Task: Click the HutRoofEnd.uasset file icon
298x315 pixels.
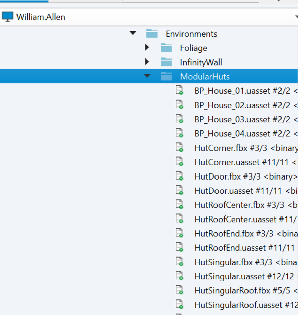Action: point(179,247)
